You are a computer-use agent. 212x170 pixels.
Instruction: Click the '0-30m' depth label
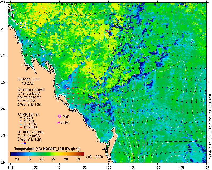coord(28,118)
